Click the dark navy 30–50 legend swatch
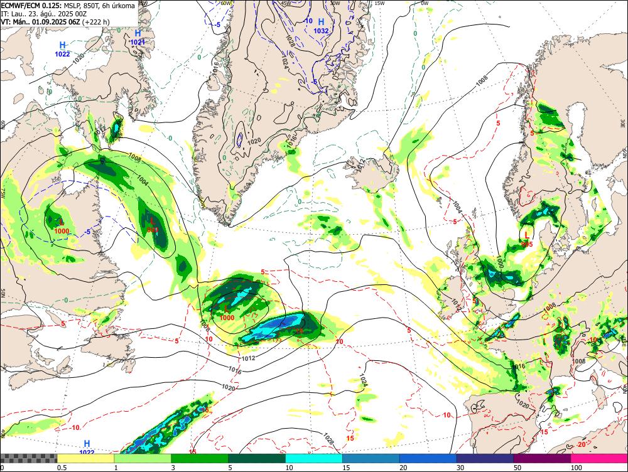Image resolution: width=628 pixels, height=472 pixels. 485,458
